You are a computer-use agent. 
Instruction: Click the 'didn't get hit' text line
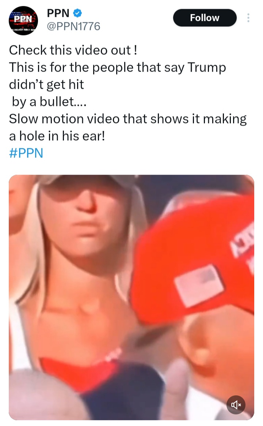pos(46,84)
